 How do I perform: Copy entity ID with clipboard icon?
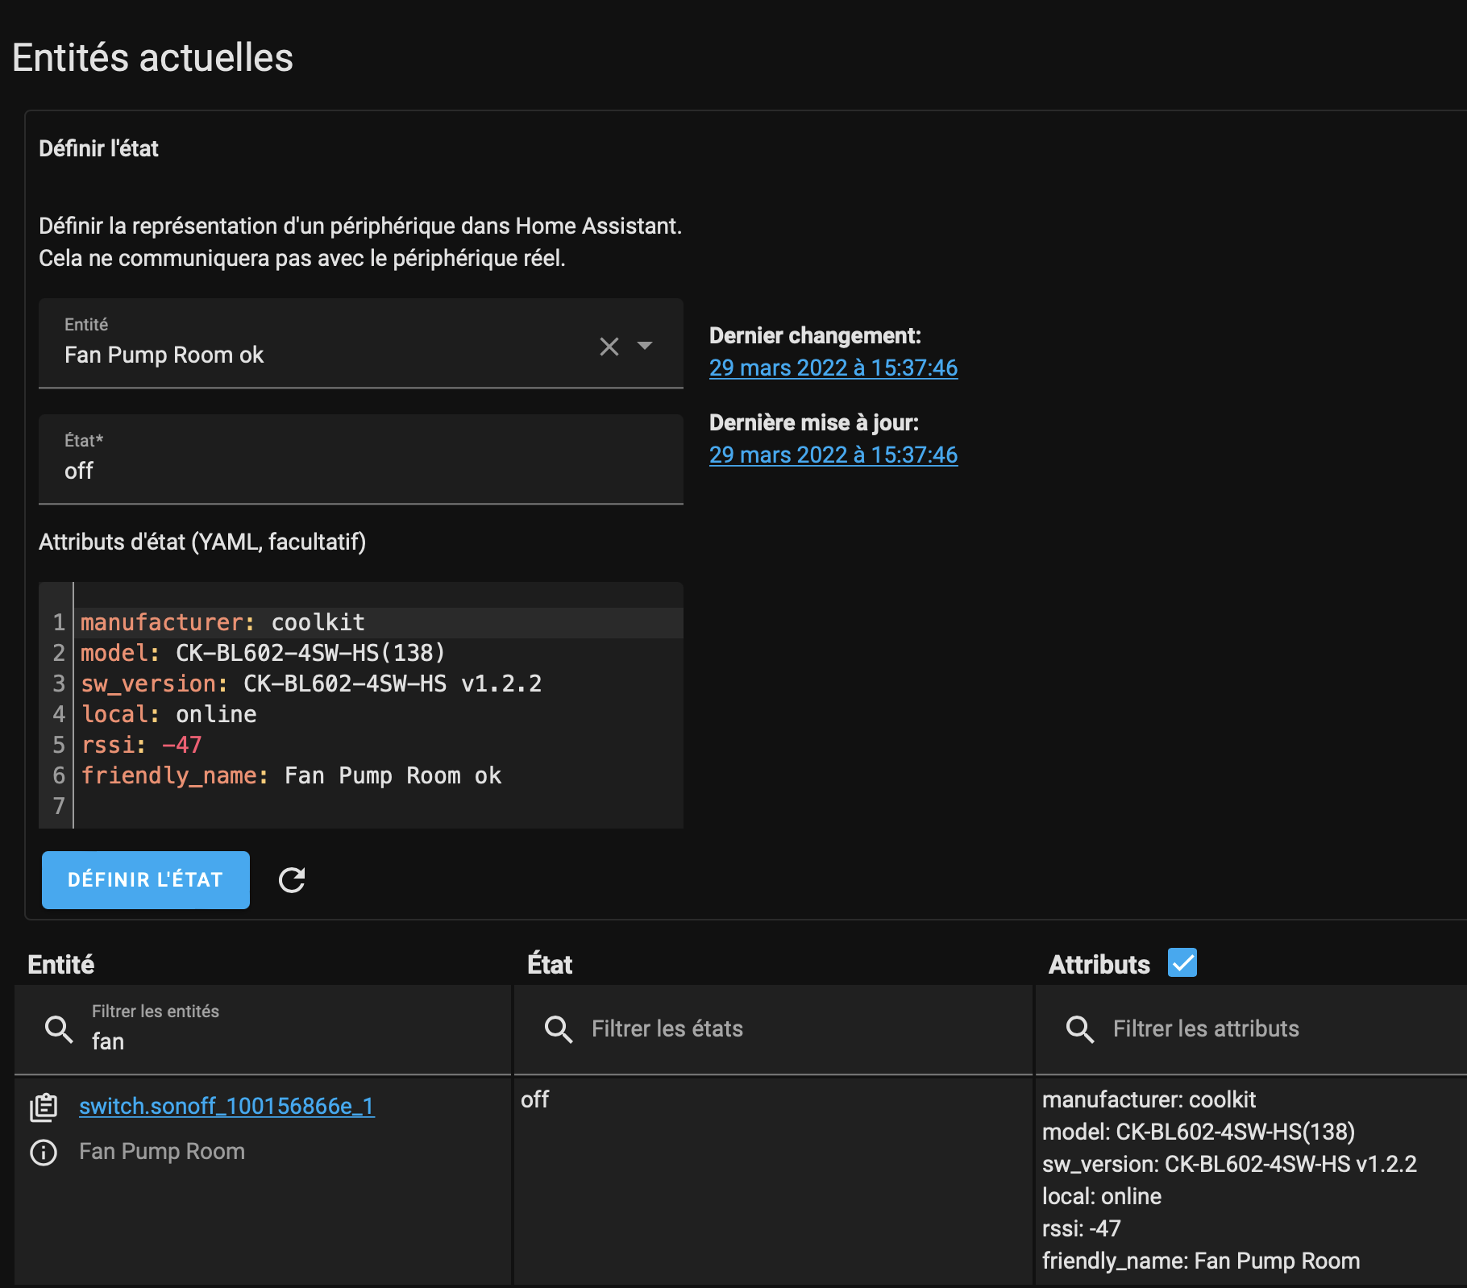pyautogui.click(x=44, y=1107)
